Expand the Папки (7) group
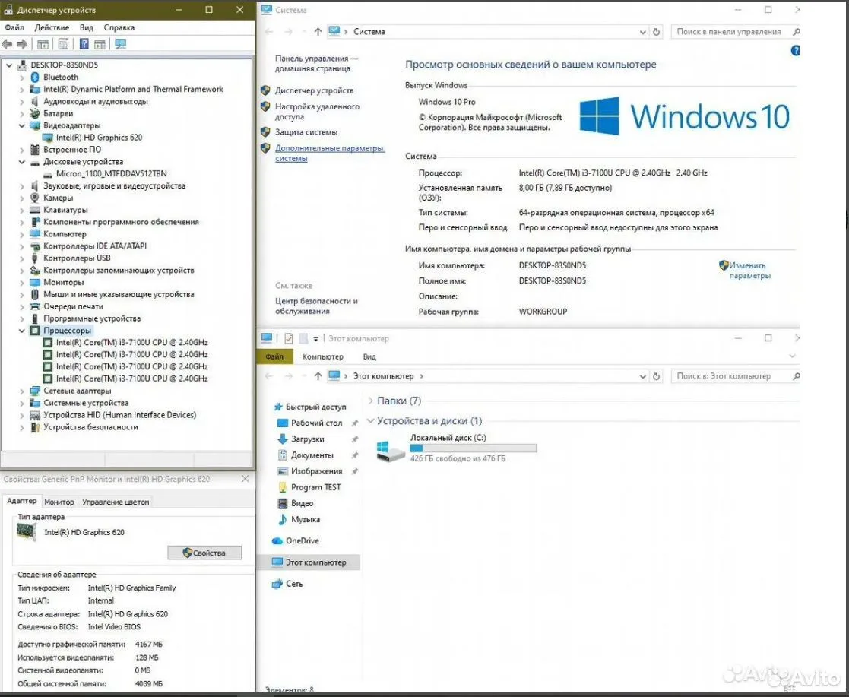The width and height of the screenshot is (849, 697). click(x=371, y=401)
